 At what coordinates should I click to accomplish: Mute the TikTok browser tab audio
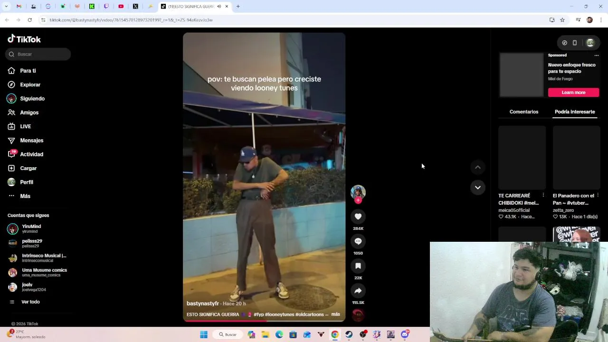219,6
